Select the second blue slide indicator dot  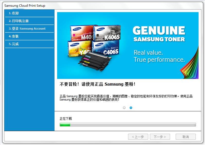pos(131,108)
